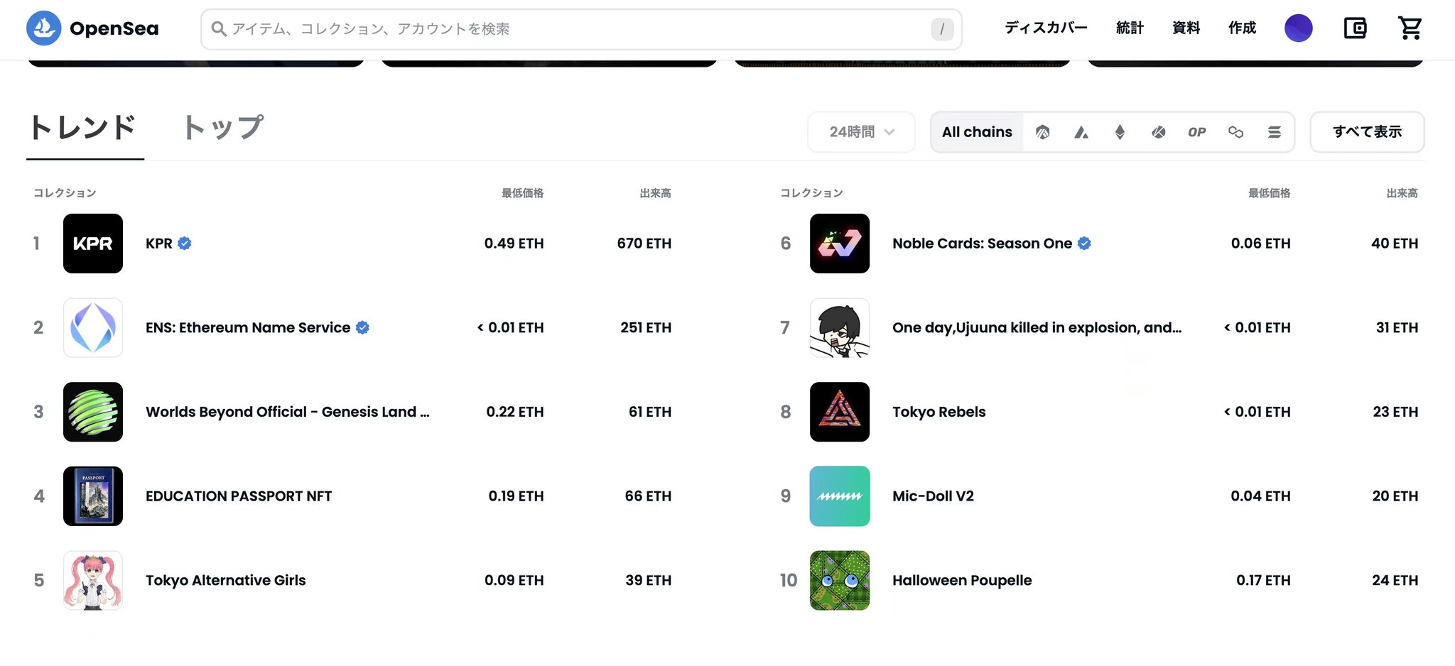The image size is (1455, 666).
Task: Open the 資料 menu
Action: tap(1186, 28)
